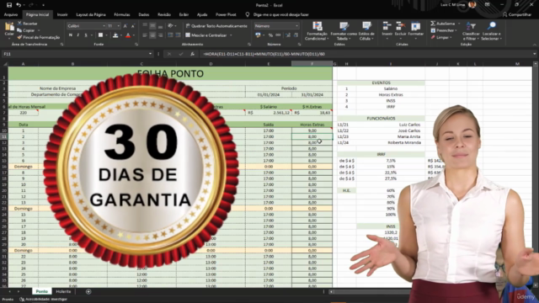
Task: Click Recortar scissors icon
Action: (x=19, y=24)
